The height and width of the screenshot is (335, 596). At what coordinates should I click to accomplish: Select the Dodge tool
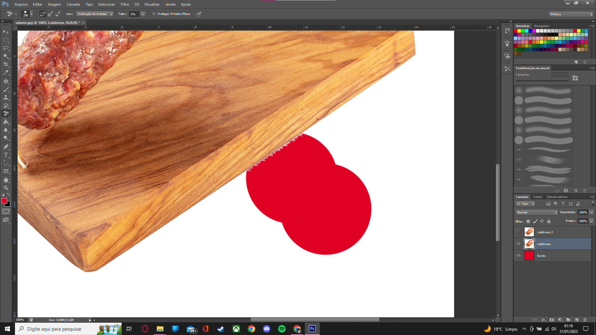(6, 138)
